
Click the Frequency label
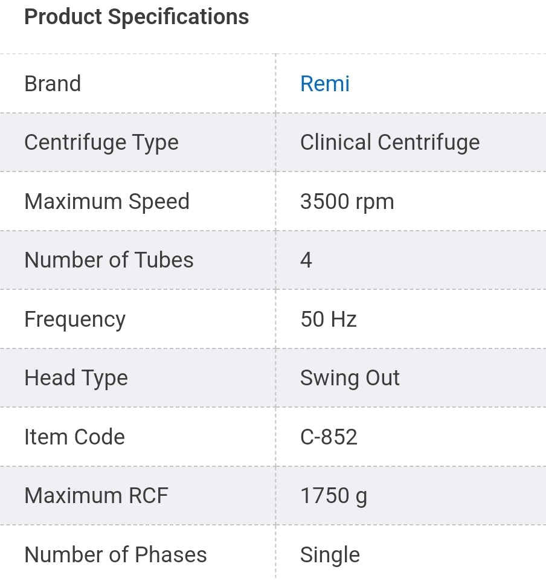point(75,319)
